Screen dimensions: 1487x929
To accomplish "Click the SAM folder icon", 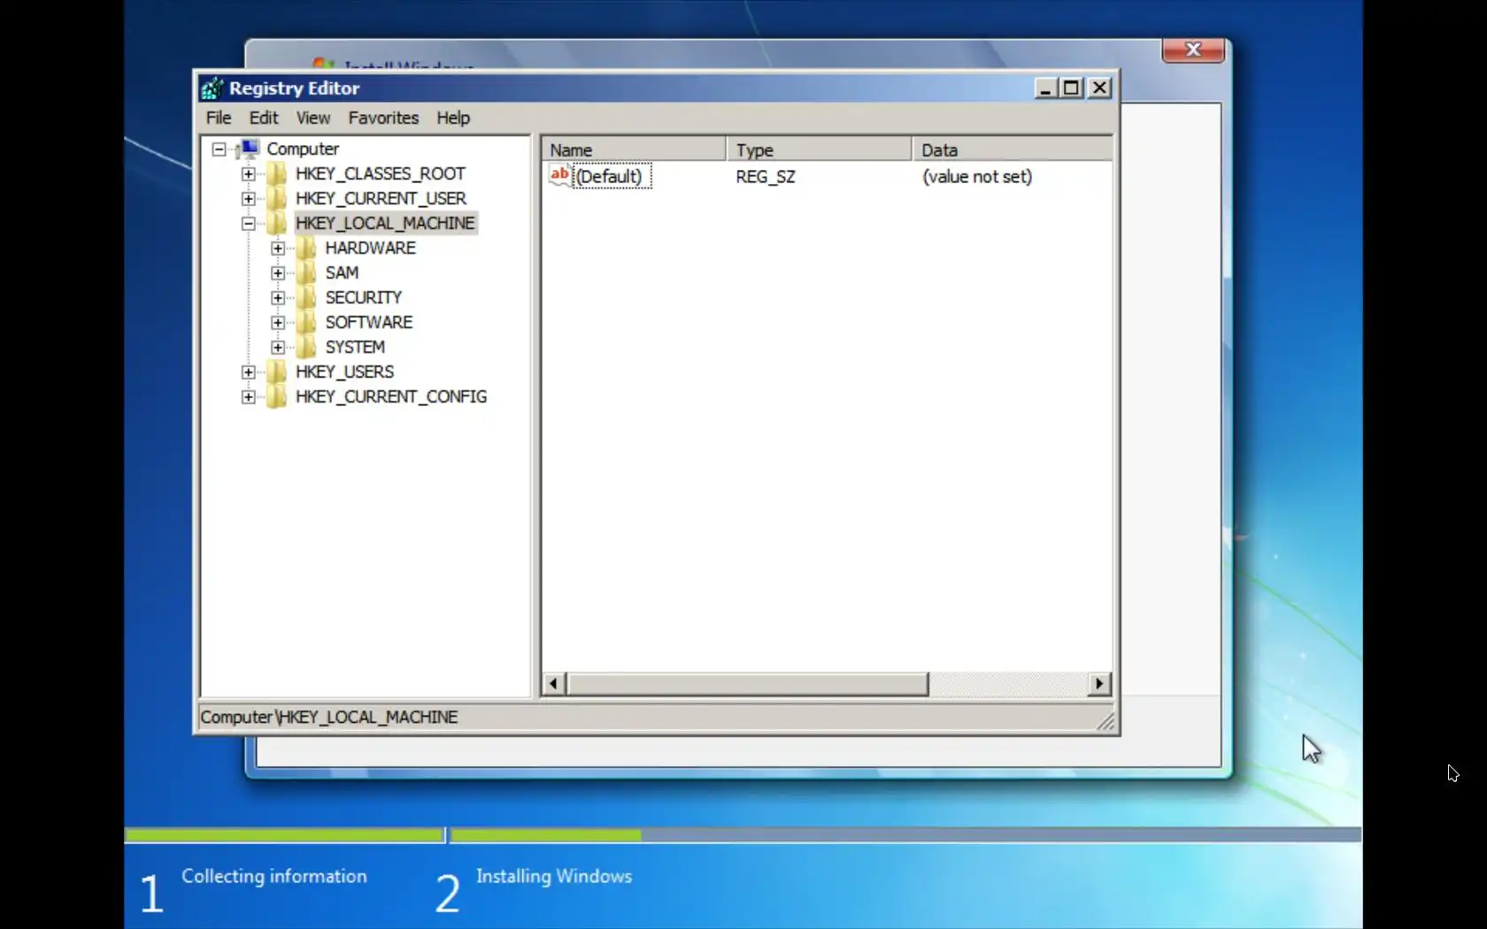I will pos(306,273).
